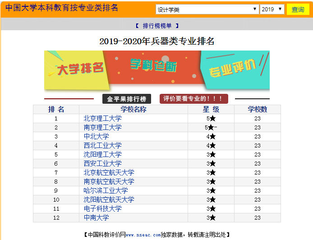Screen dimensions: 313x240
Task: Click the 4★ rating of 中北大学
Action: [211, 136]
